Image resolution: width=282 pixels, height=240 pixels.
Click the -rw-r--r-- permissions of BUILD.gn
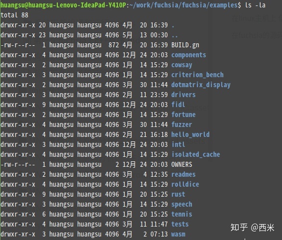(x=18, y=45)
